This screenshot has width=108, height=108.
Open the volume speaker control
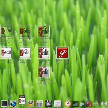[104, 104]
